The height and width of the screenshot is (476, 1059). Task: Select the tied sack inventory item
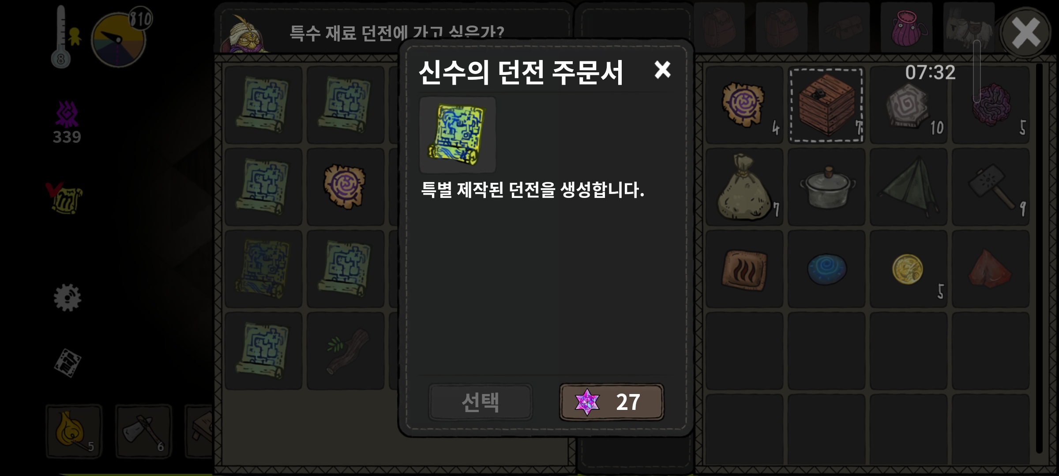point(744,187)
